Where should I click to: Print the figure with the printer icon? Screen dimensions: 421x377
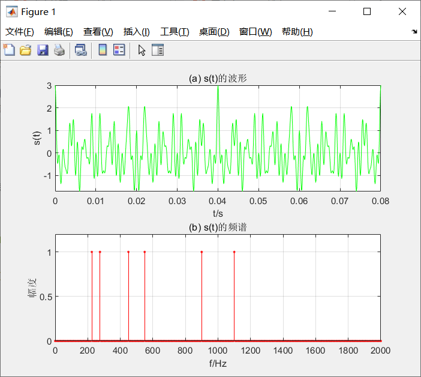pos(59,50)
